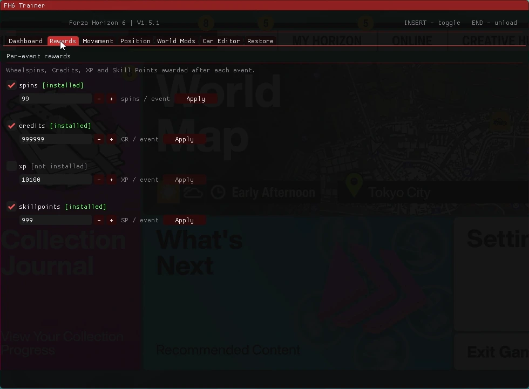Focus the spins value field showing 99
Image resolution: width=529 pixels, height=389 pixels.
pyautogui.click(x=55, y=99)
